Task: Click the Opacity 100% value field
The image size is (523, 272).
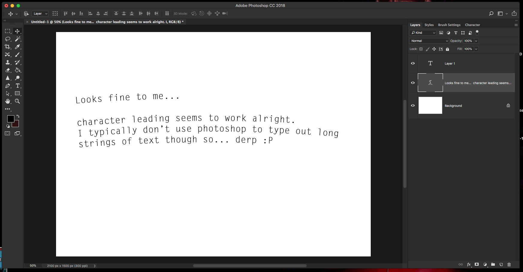Action: point(468,41)
